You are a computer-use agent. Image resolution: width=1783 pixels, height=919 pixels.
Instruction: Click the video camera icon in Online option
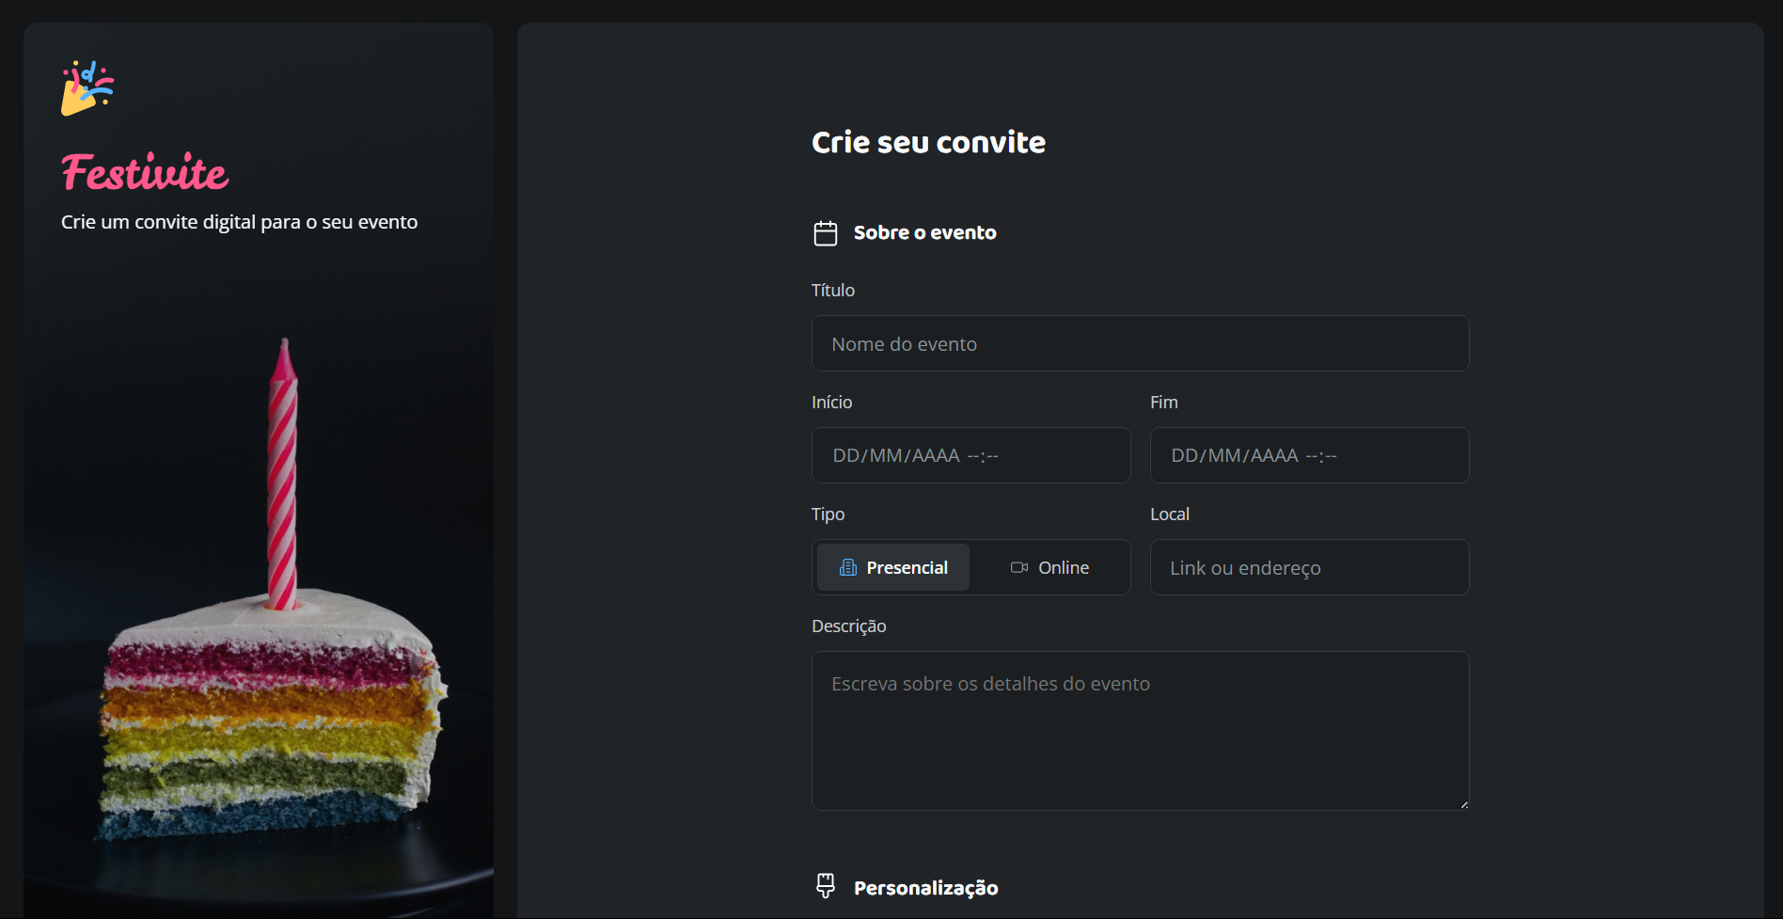tap(1019, 567)
